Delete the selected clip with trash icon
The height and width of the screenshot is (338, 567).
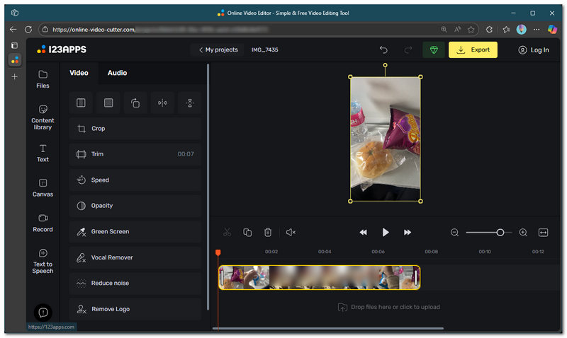click(x=268, y=232)
